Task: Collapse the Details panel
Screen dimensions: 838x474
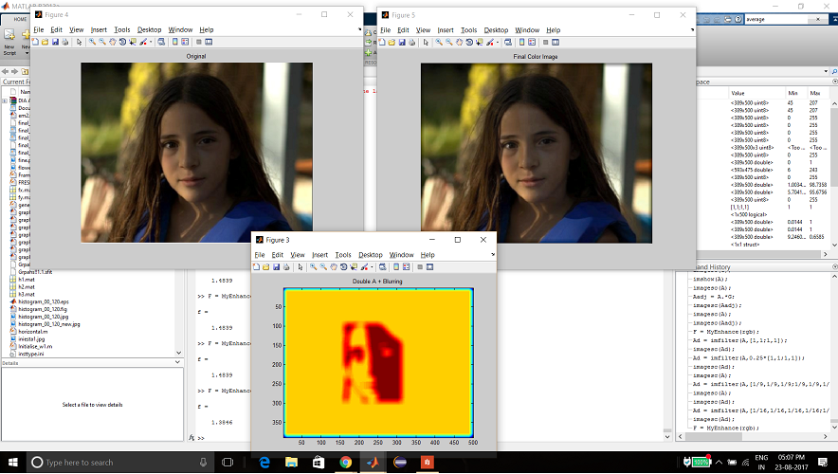Action: tap(176, 363)
